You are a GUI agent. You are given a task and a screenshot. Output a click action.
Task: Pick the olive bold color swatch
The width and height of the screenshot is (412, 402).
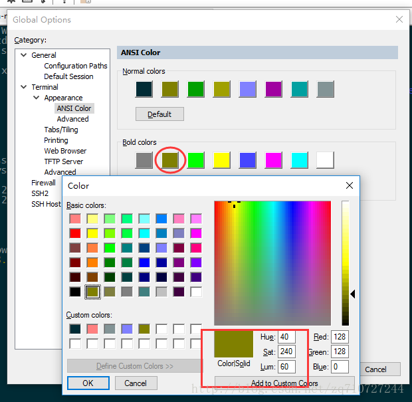coord(170,160)
